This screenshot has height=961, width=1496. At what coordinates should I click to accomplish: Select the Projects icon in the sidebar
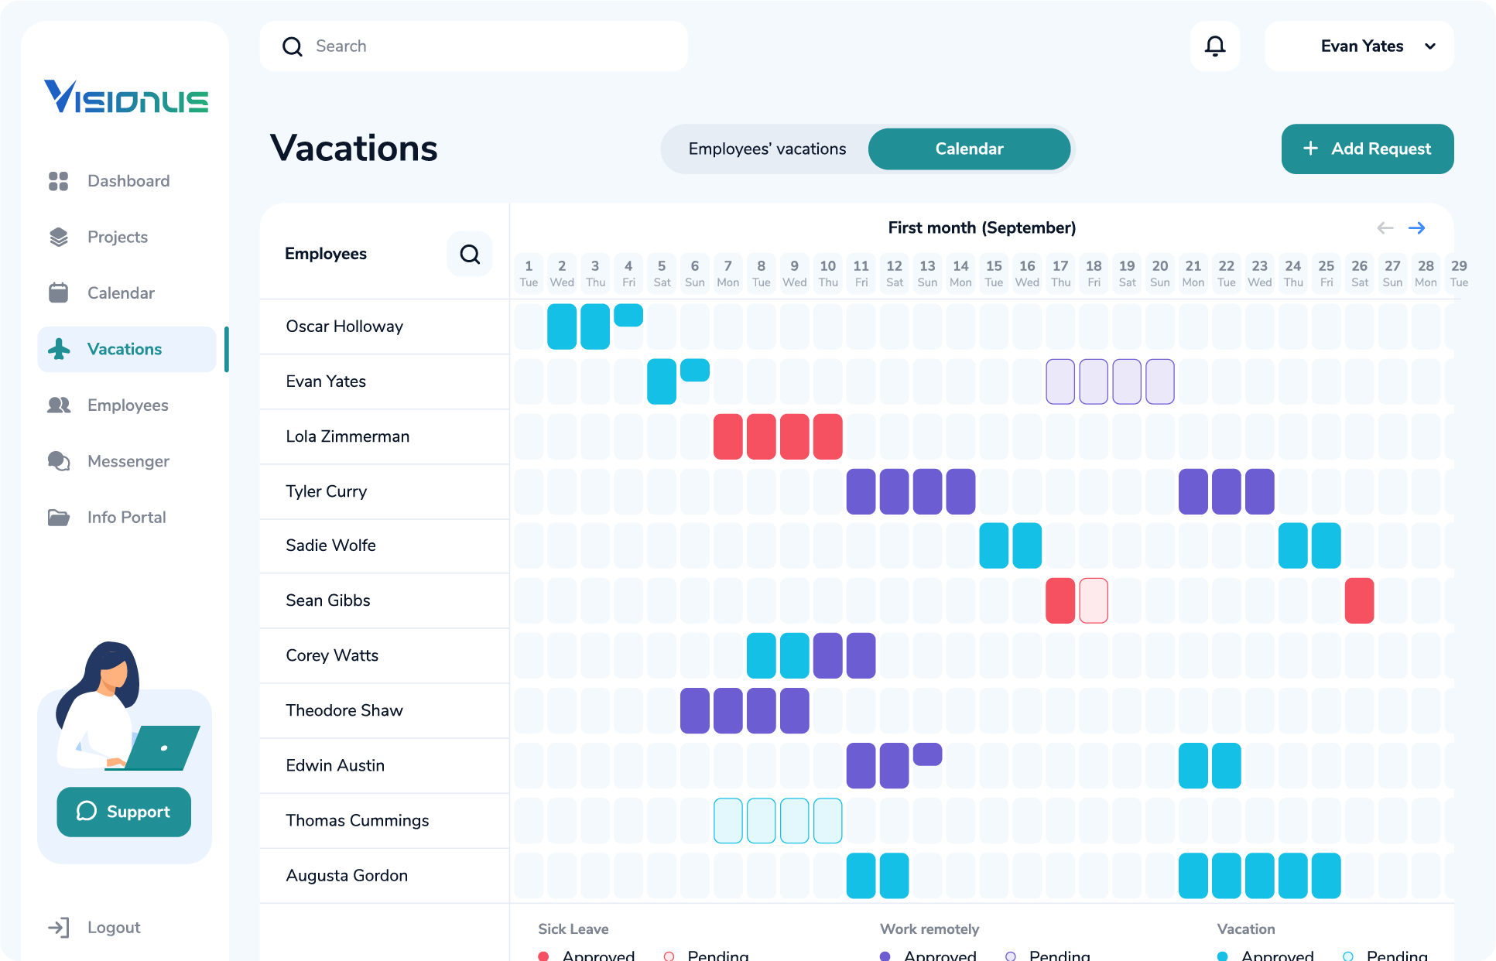(58, 237)
